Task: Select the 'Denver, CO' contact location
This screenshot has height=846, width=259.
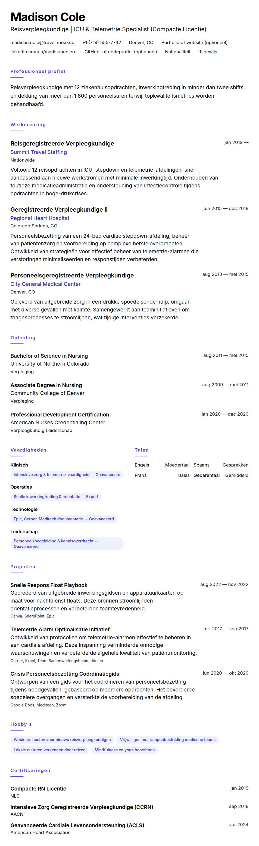Action: (141, 42)
